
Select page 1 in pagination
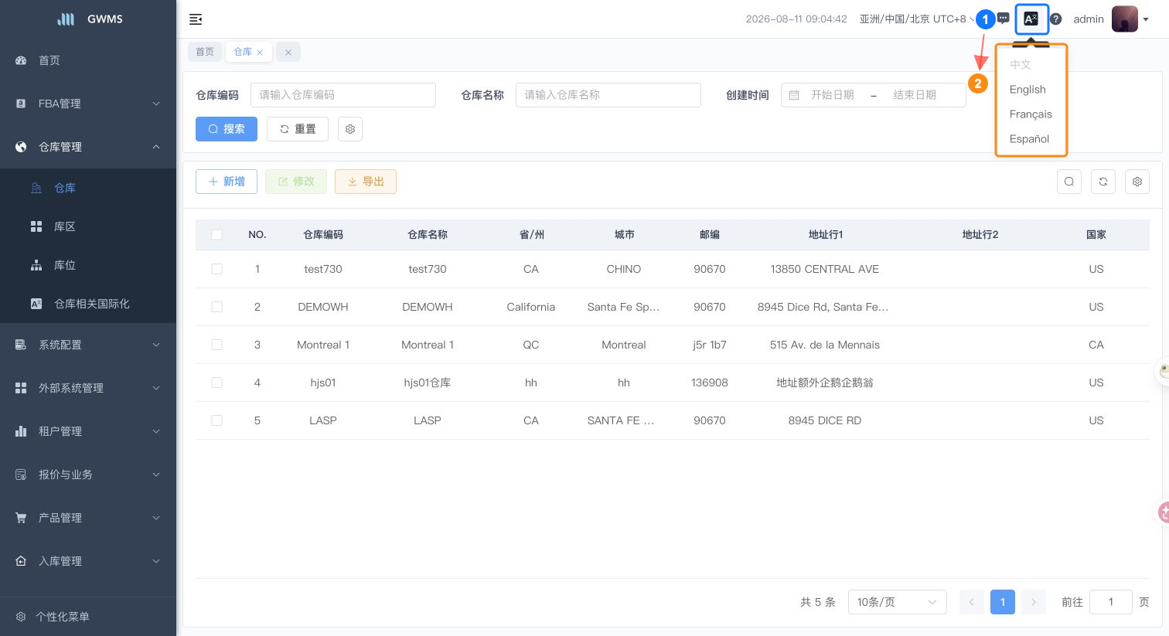1003,602
